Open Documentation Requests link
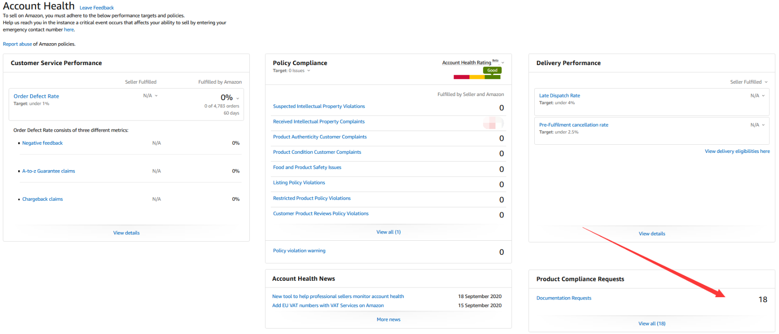Screen dimensions: 779x334 564,298
